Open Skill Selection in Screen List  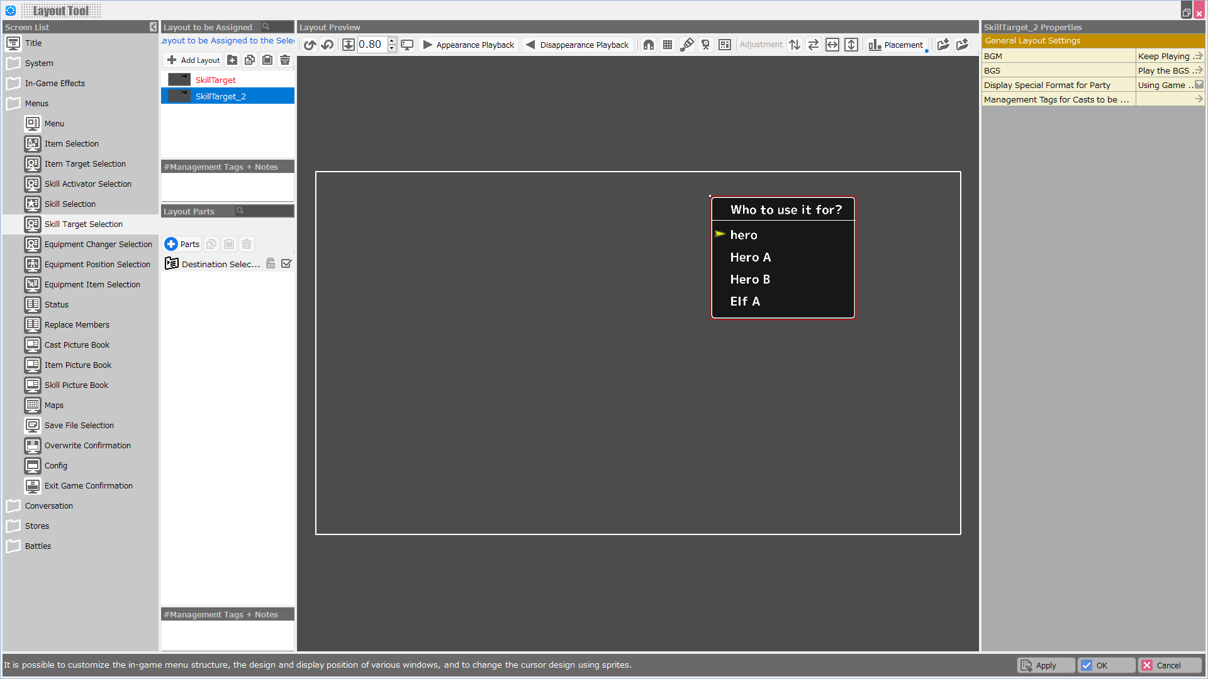tap(70, 203)
